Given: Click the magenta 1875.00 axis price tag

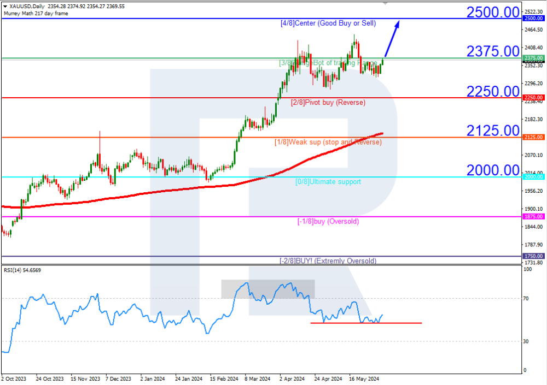Looking at the screenshot, I should coord(533,216).
